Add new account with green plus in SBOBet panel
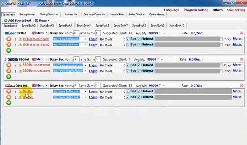 coord(9,77)
